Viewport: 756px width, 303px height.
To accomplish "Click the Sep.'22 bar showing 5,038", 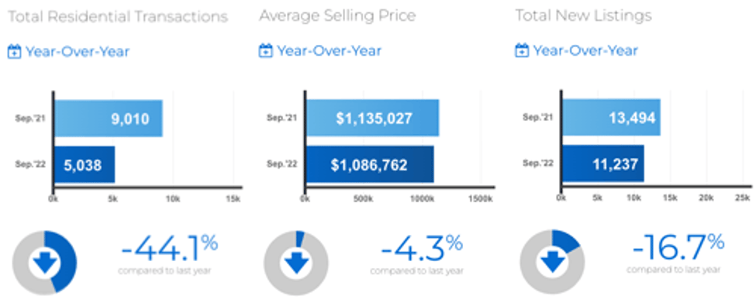I will click(x=85, y=165).
